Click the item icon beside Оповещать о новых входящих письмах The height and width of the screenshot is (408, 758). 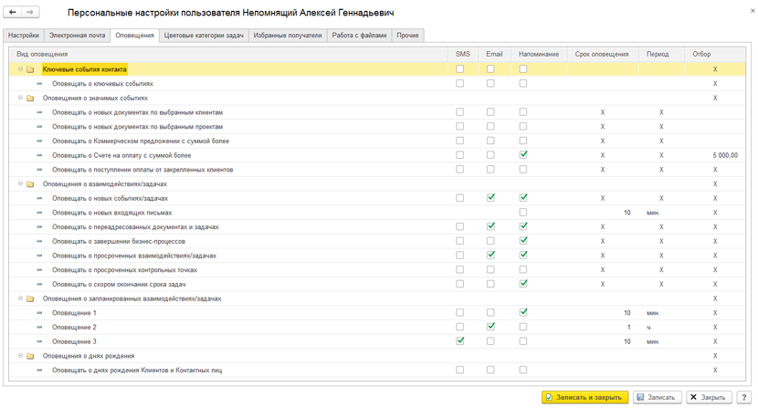[x=39, y=213]
